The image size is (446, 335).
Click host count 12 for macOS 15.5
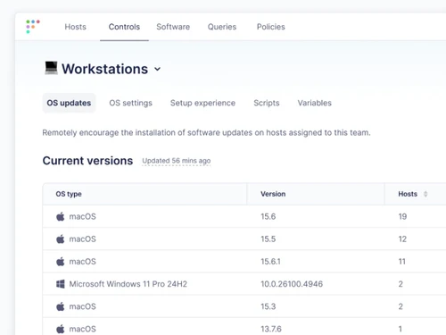pyautogui.click(x=402, y=239)
